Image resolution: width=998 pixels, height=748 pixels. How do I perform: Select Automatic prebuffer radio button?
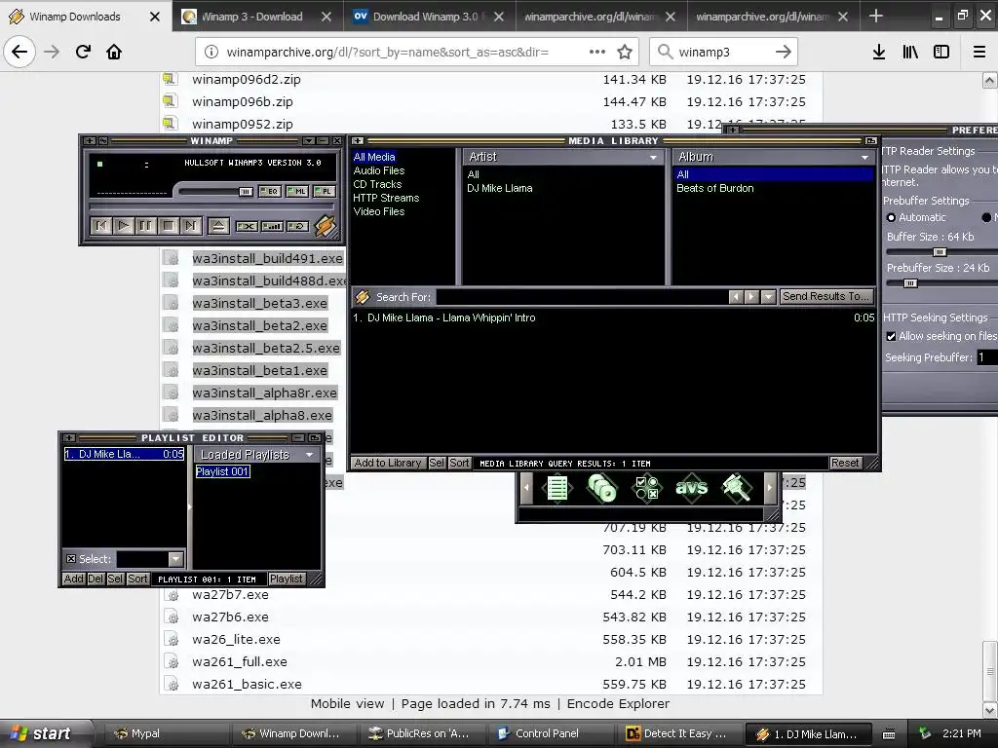(x=891, y=217)
